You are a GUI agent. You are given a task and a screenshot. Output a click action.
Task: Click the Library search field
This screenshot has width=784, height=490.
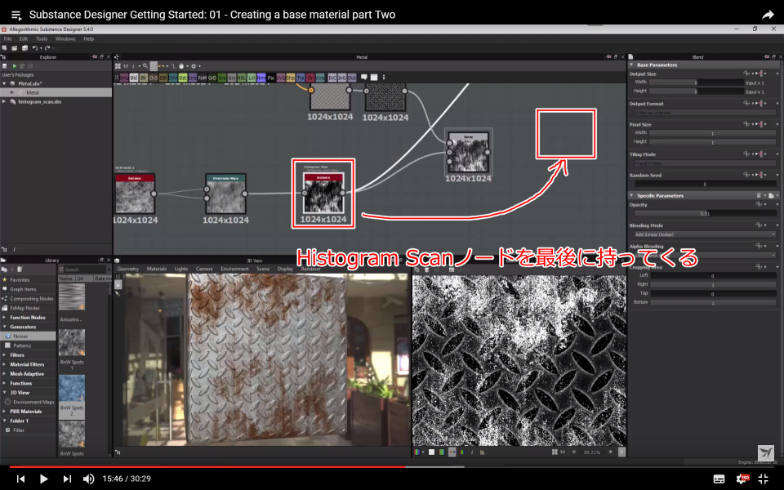point(84,269)
